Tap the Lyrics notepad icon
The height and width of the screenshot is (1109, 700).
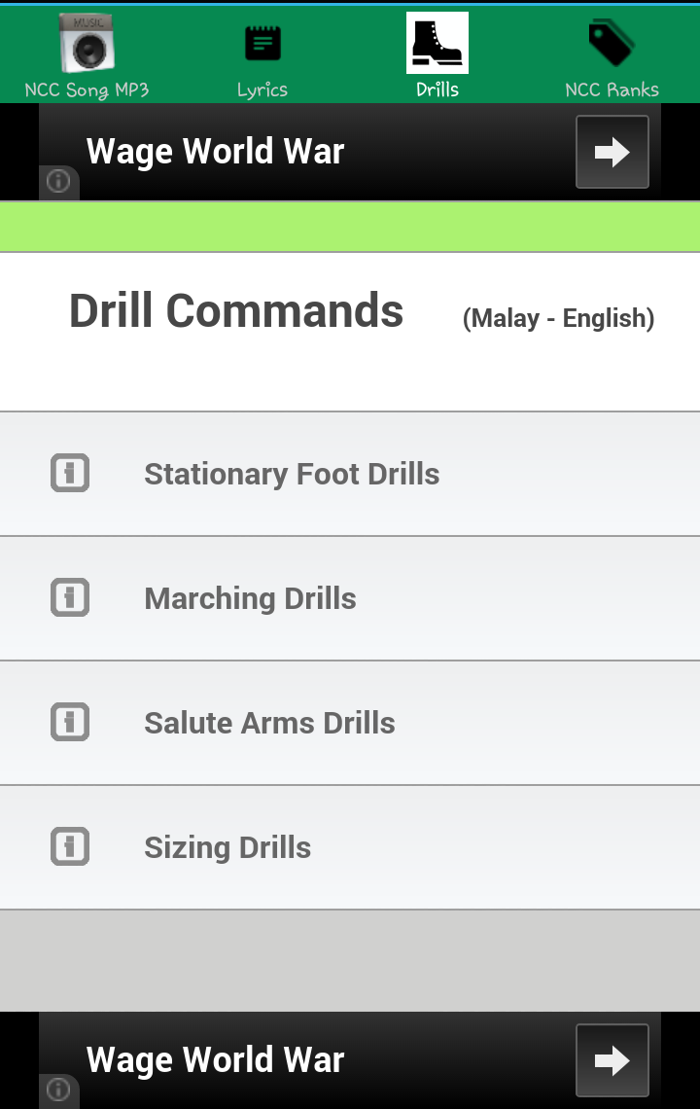pyautogui.click(x=262, y=43)
